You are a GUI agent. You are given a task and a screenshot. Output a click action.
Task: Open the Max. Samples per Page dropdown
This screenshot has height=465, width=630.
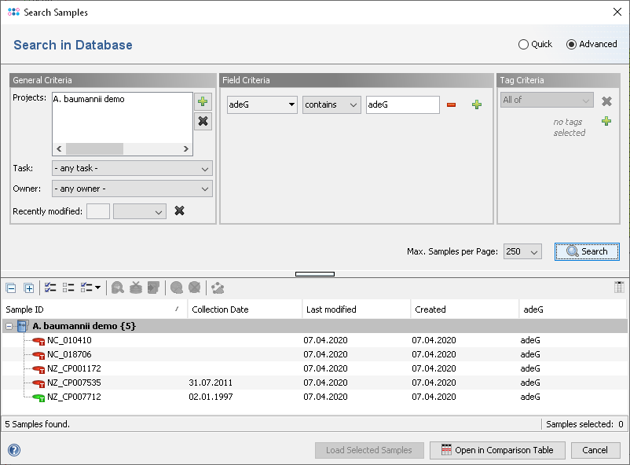point(522,251)
